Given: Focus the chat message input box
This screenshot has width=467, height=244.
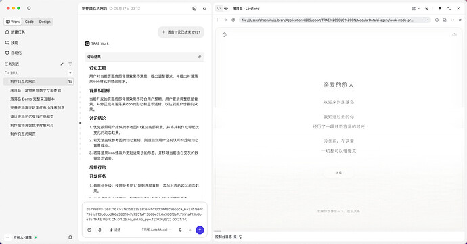Looking at the screenshot, I should click(x=144, y=214).
